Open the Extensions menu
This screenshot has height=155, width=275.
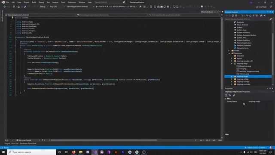[72, 2]
